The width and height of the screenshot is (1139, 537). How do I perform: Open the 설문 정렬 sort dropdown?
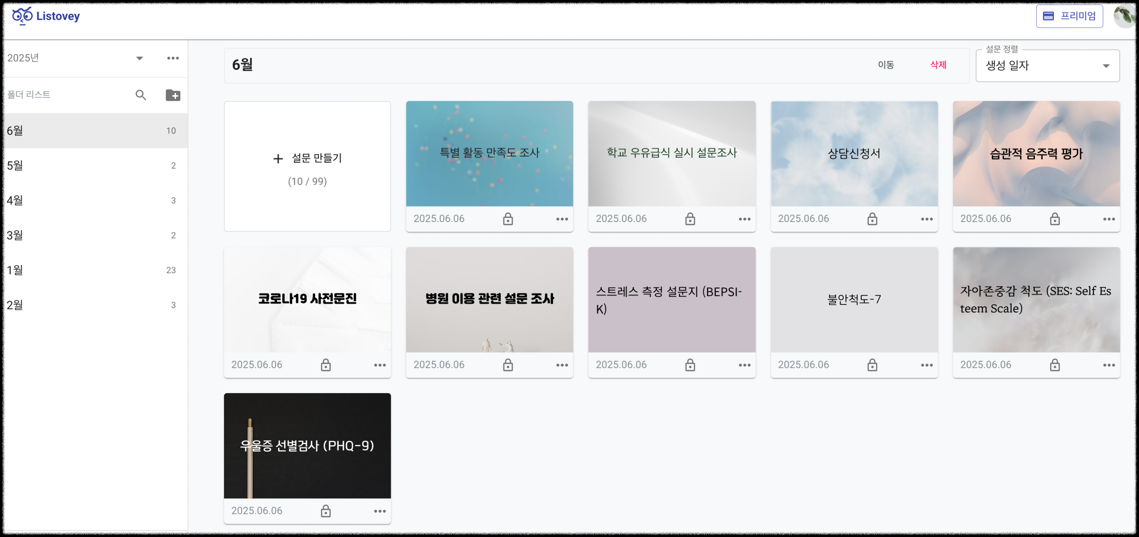(1048, 65)
